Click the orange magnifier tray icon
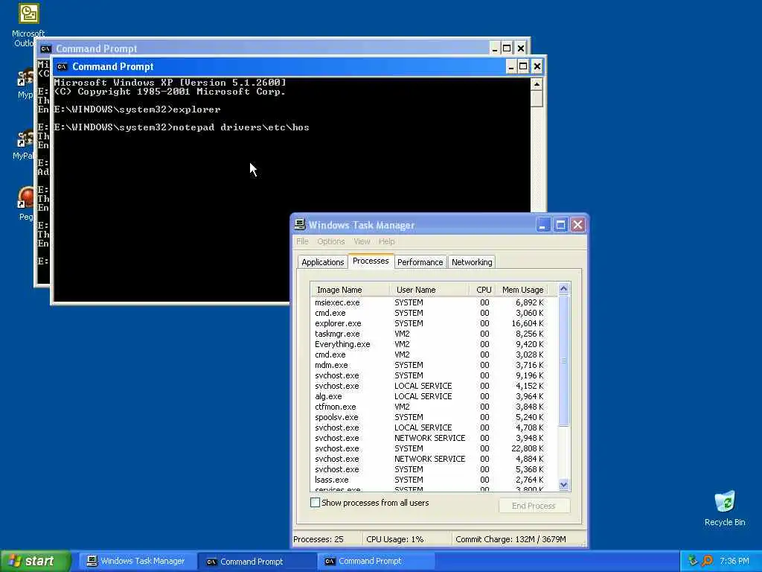Screen dimensions: 762x572 coord(707,561)
